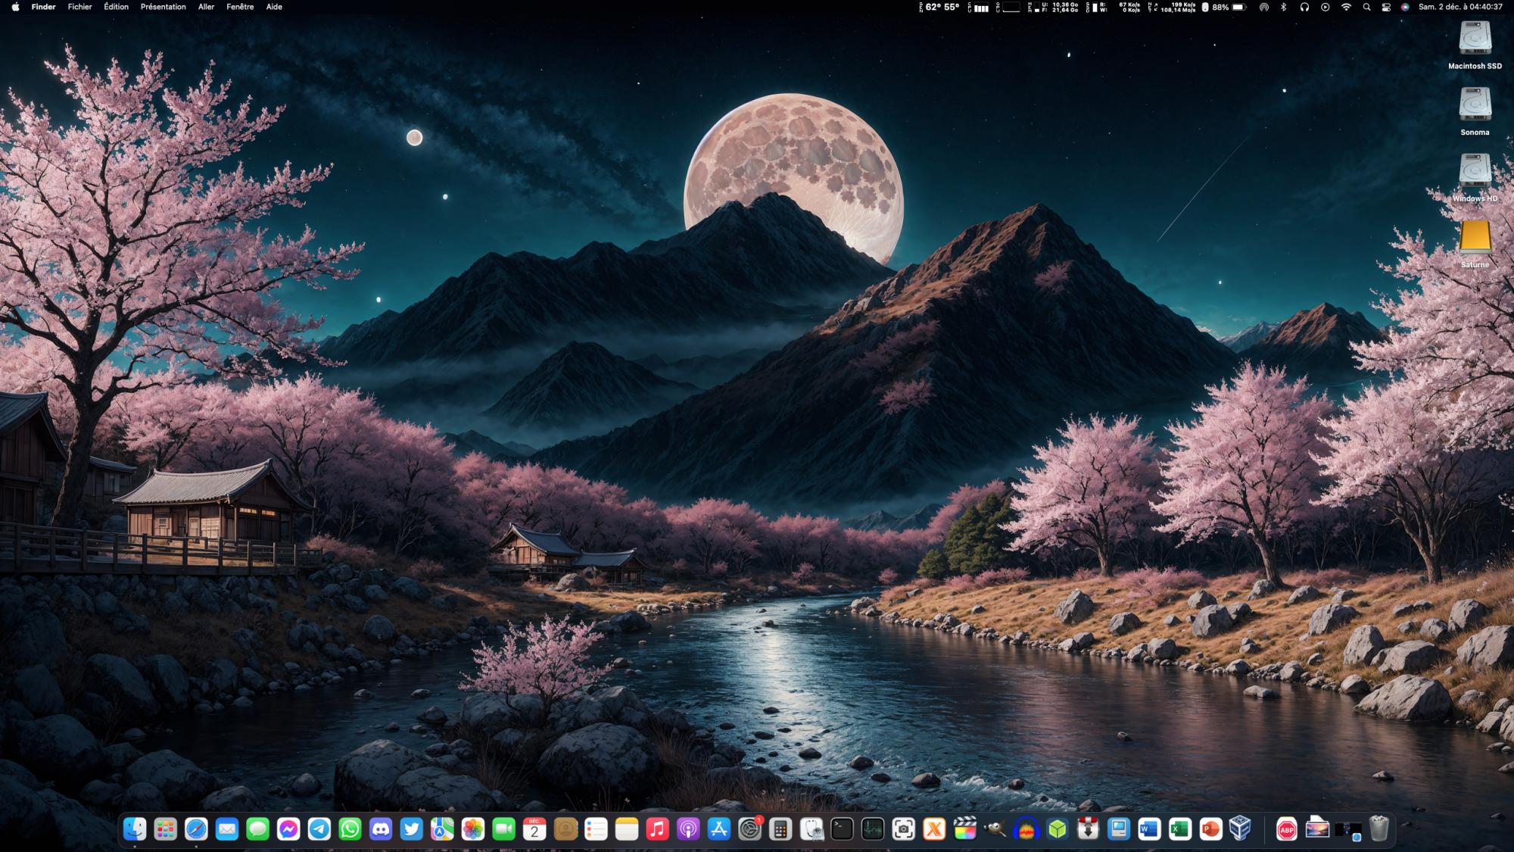This screenshot has width=1514, height=852.
Task: Open Activity Monitor in the Dock
Action: tap(873, 829)
